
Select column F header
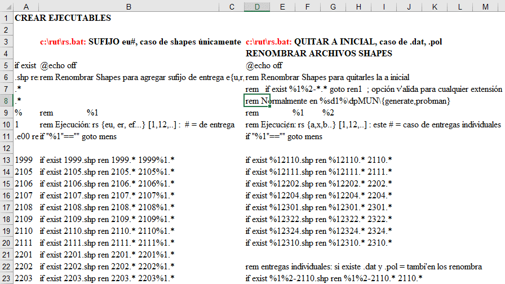point(308,7)
